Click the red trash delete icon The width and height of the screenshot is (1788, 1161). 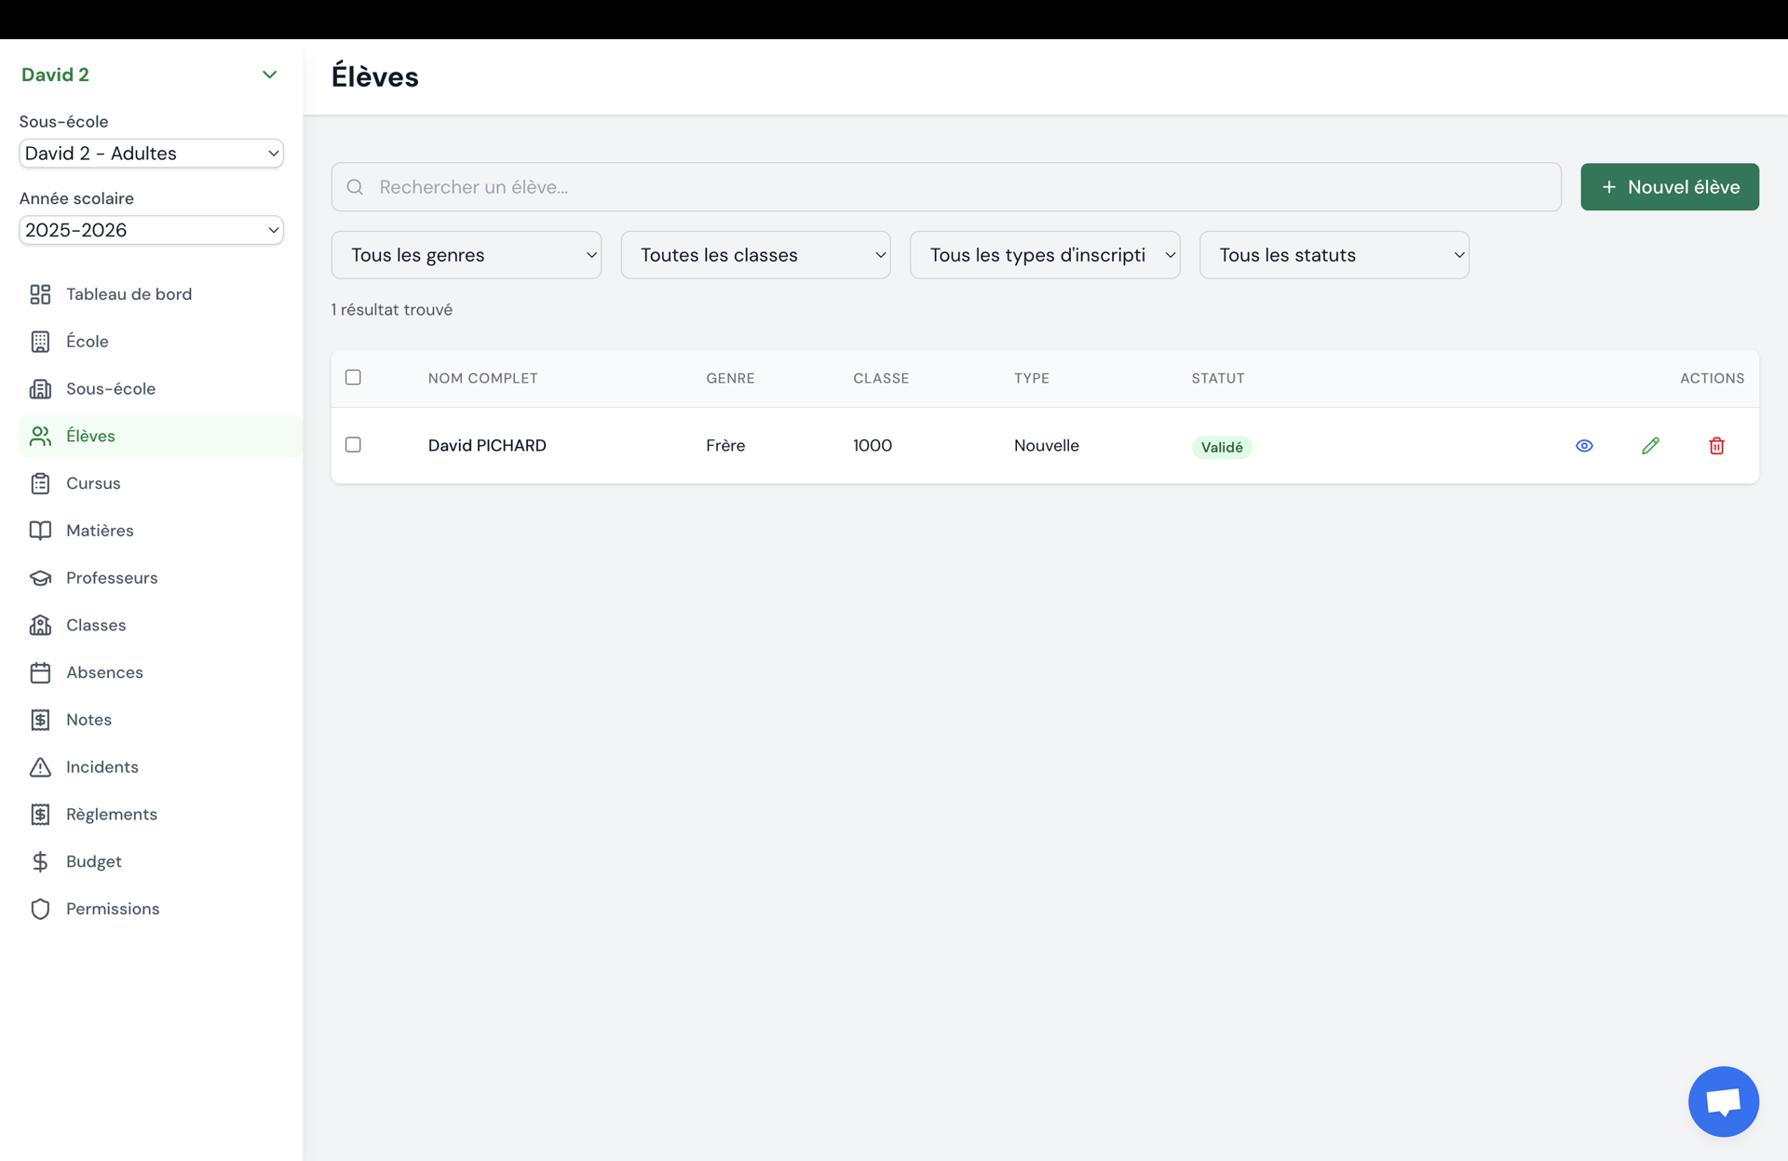1716,446
